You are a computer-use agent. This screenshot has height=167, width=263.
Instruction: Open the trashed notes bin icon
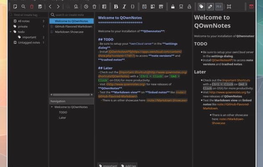94,7
